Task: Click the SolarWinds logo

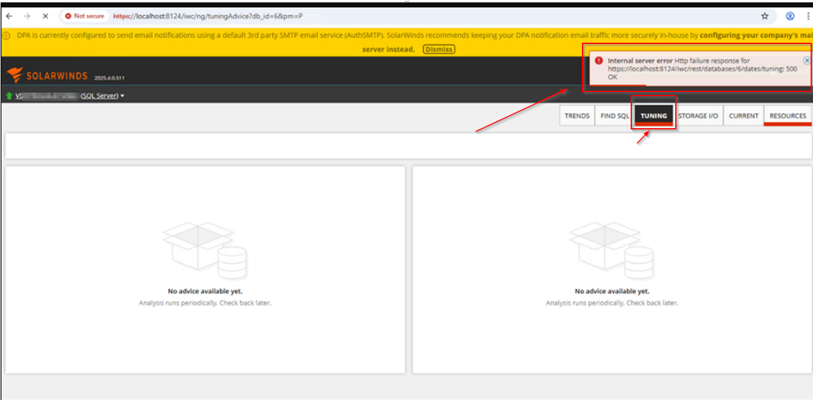Action: (x=48, y=75)
